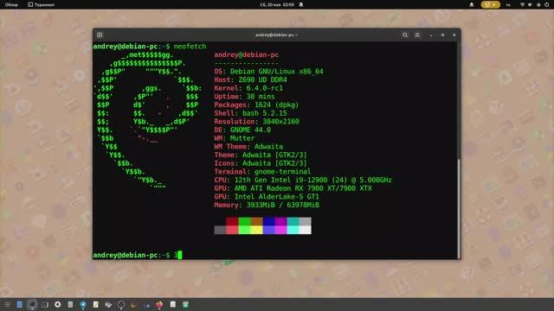Click the 'Uptime: 38 mins' line
Viewport: 554px width, 311px height.
244,96
